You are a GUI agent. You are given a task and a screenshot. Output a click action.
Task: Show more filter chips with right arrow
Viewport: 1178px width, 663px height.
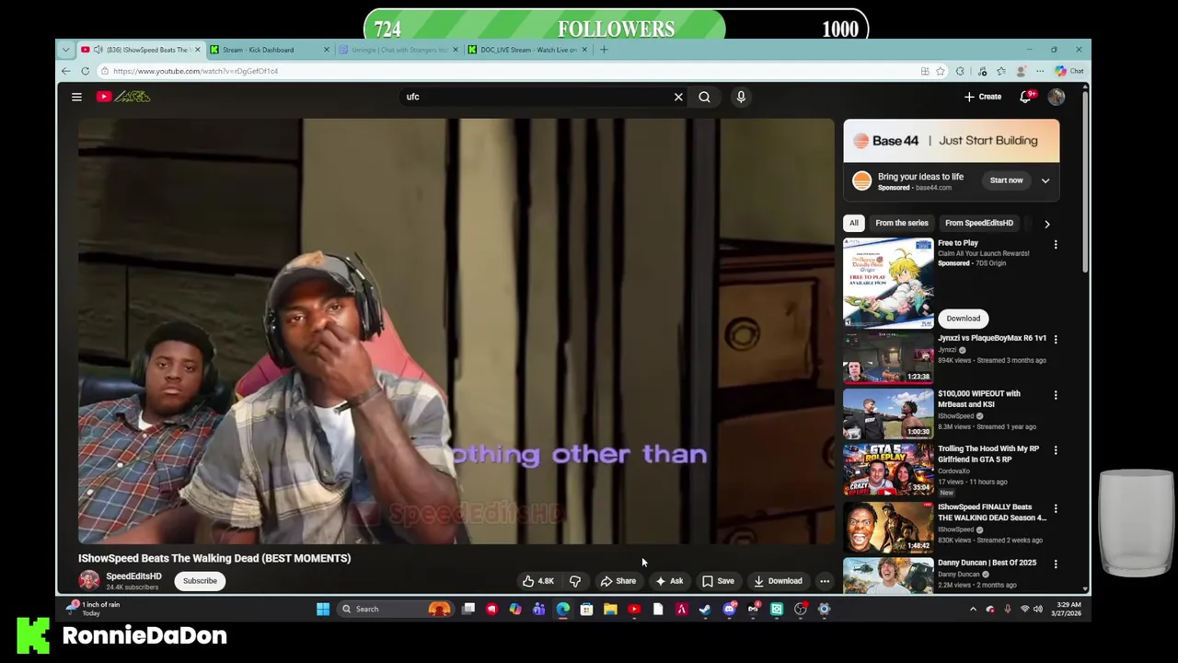[x=1046, y=224]
